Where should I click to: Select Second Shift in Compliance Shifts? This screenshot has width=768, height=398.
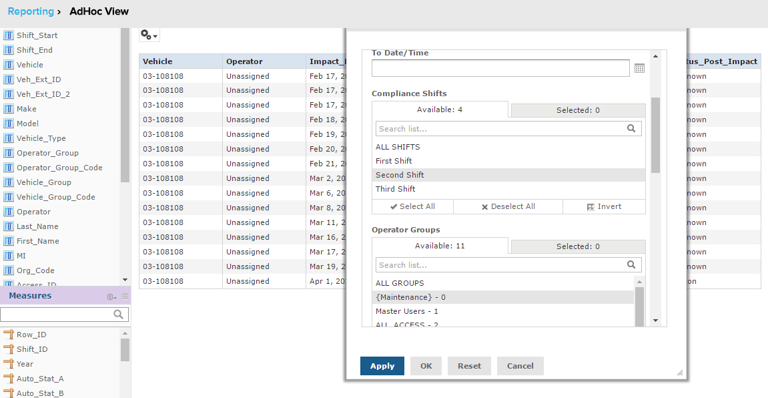click(x=400, y=175)
